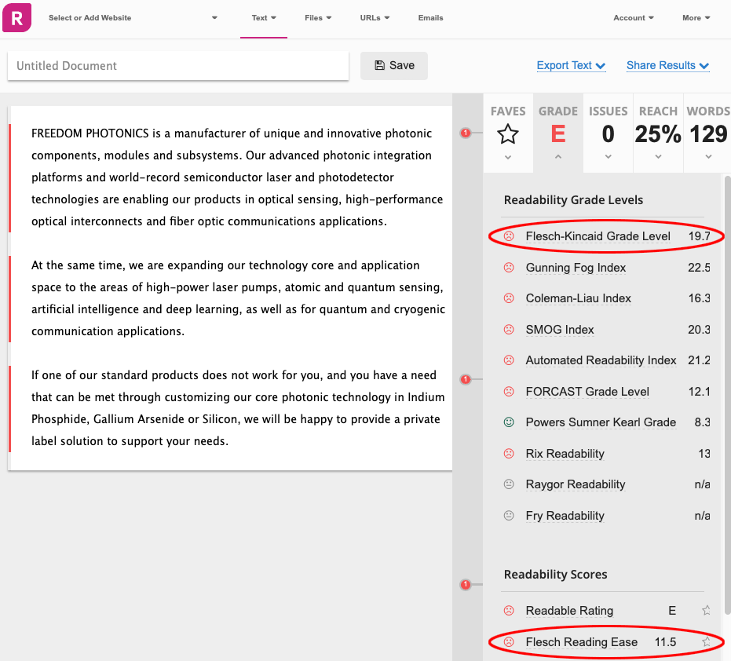Click the sad face beside Flesch Reading Ease
Screen dimensions: 731x661
[509, 642]
